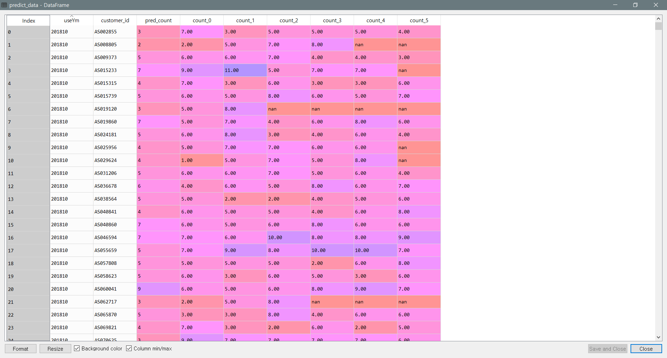Sort by the useYm column header
This screenshot has width=667, height=358.
coord(72,20)
